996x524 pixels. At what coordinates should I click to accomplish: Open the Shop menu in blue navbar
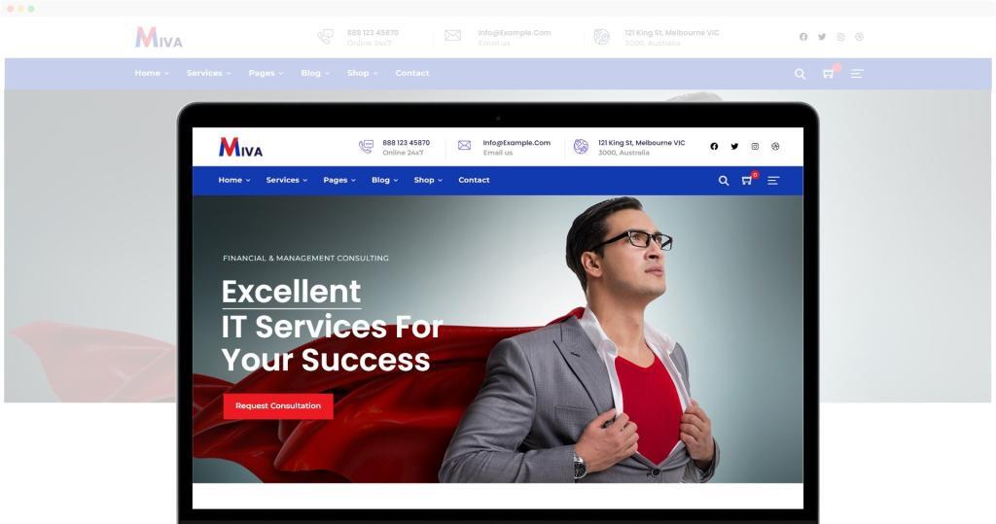coord(428,181)
